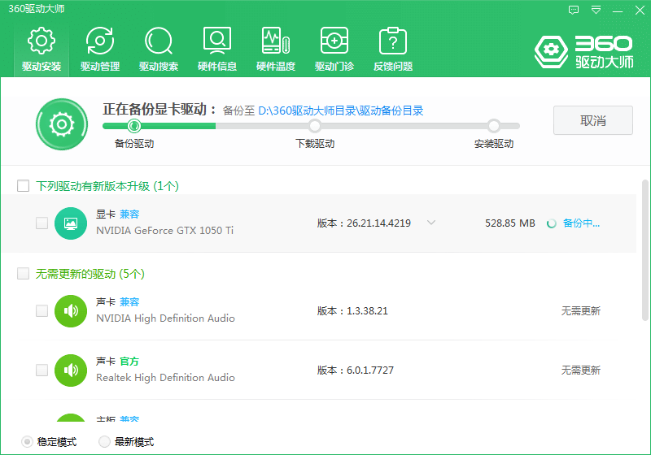Click version text 1.3.38.21
The image size is (651, 455).
[367, 311]
